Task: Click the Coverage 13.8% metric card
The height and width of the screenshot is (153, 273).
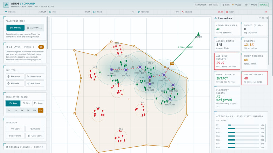Action: (255, 45)
